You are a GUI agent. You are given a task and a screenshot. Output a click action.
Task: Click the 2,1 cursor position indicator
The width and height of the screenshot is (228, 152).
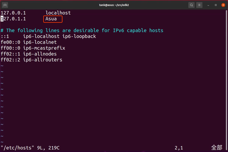[x=179, y=147]
